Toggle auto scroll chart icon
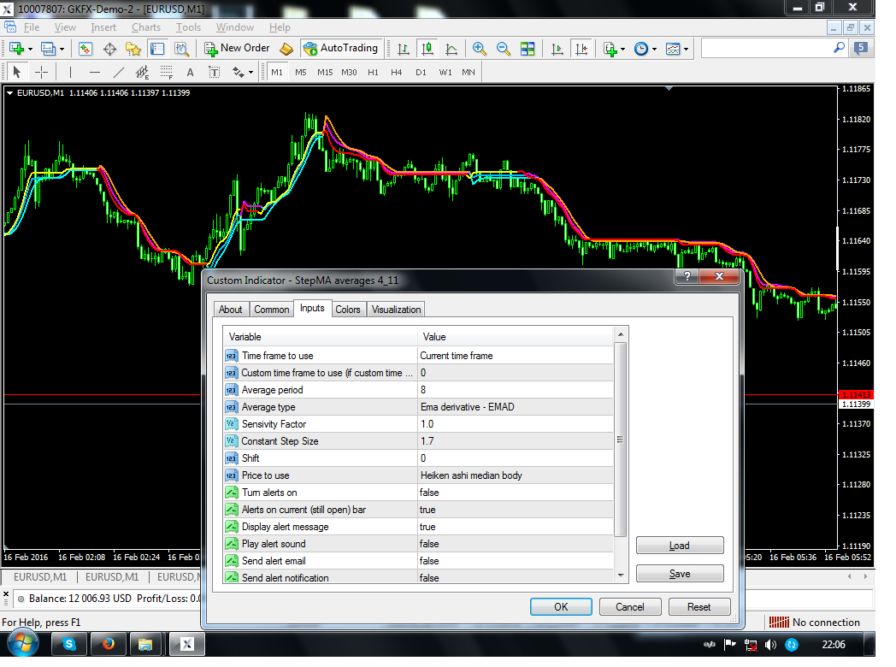This screenshot has width=896, height=667. tap(557, 49)
